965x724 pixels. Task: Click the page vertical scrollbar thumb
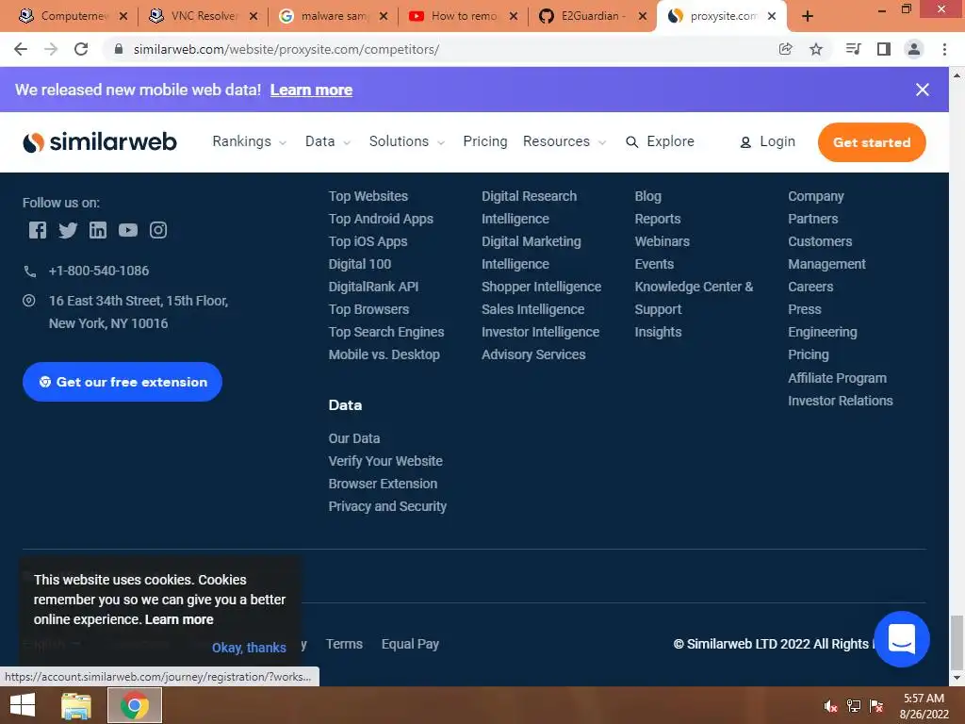(957, 641)
